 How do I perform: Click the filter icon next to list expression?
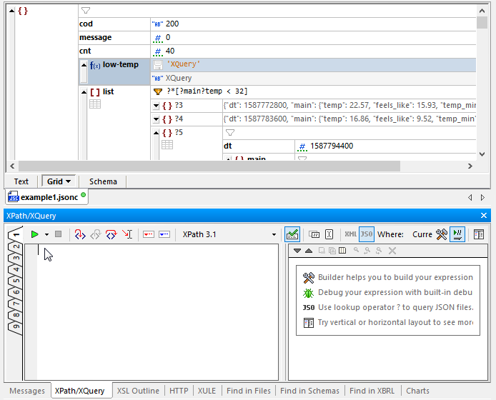[x=158, y=91]
